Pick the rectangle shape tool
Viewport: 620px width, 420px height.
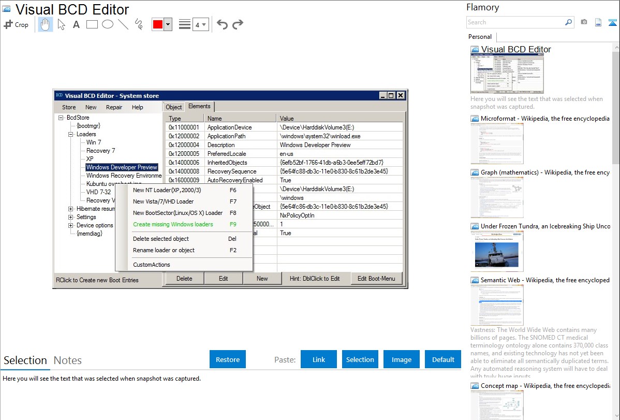click(92, 24)
